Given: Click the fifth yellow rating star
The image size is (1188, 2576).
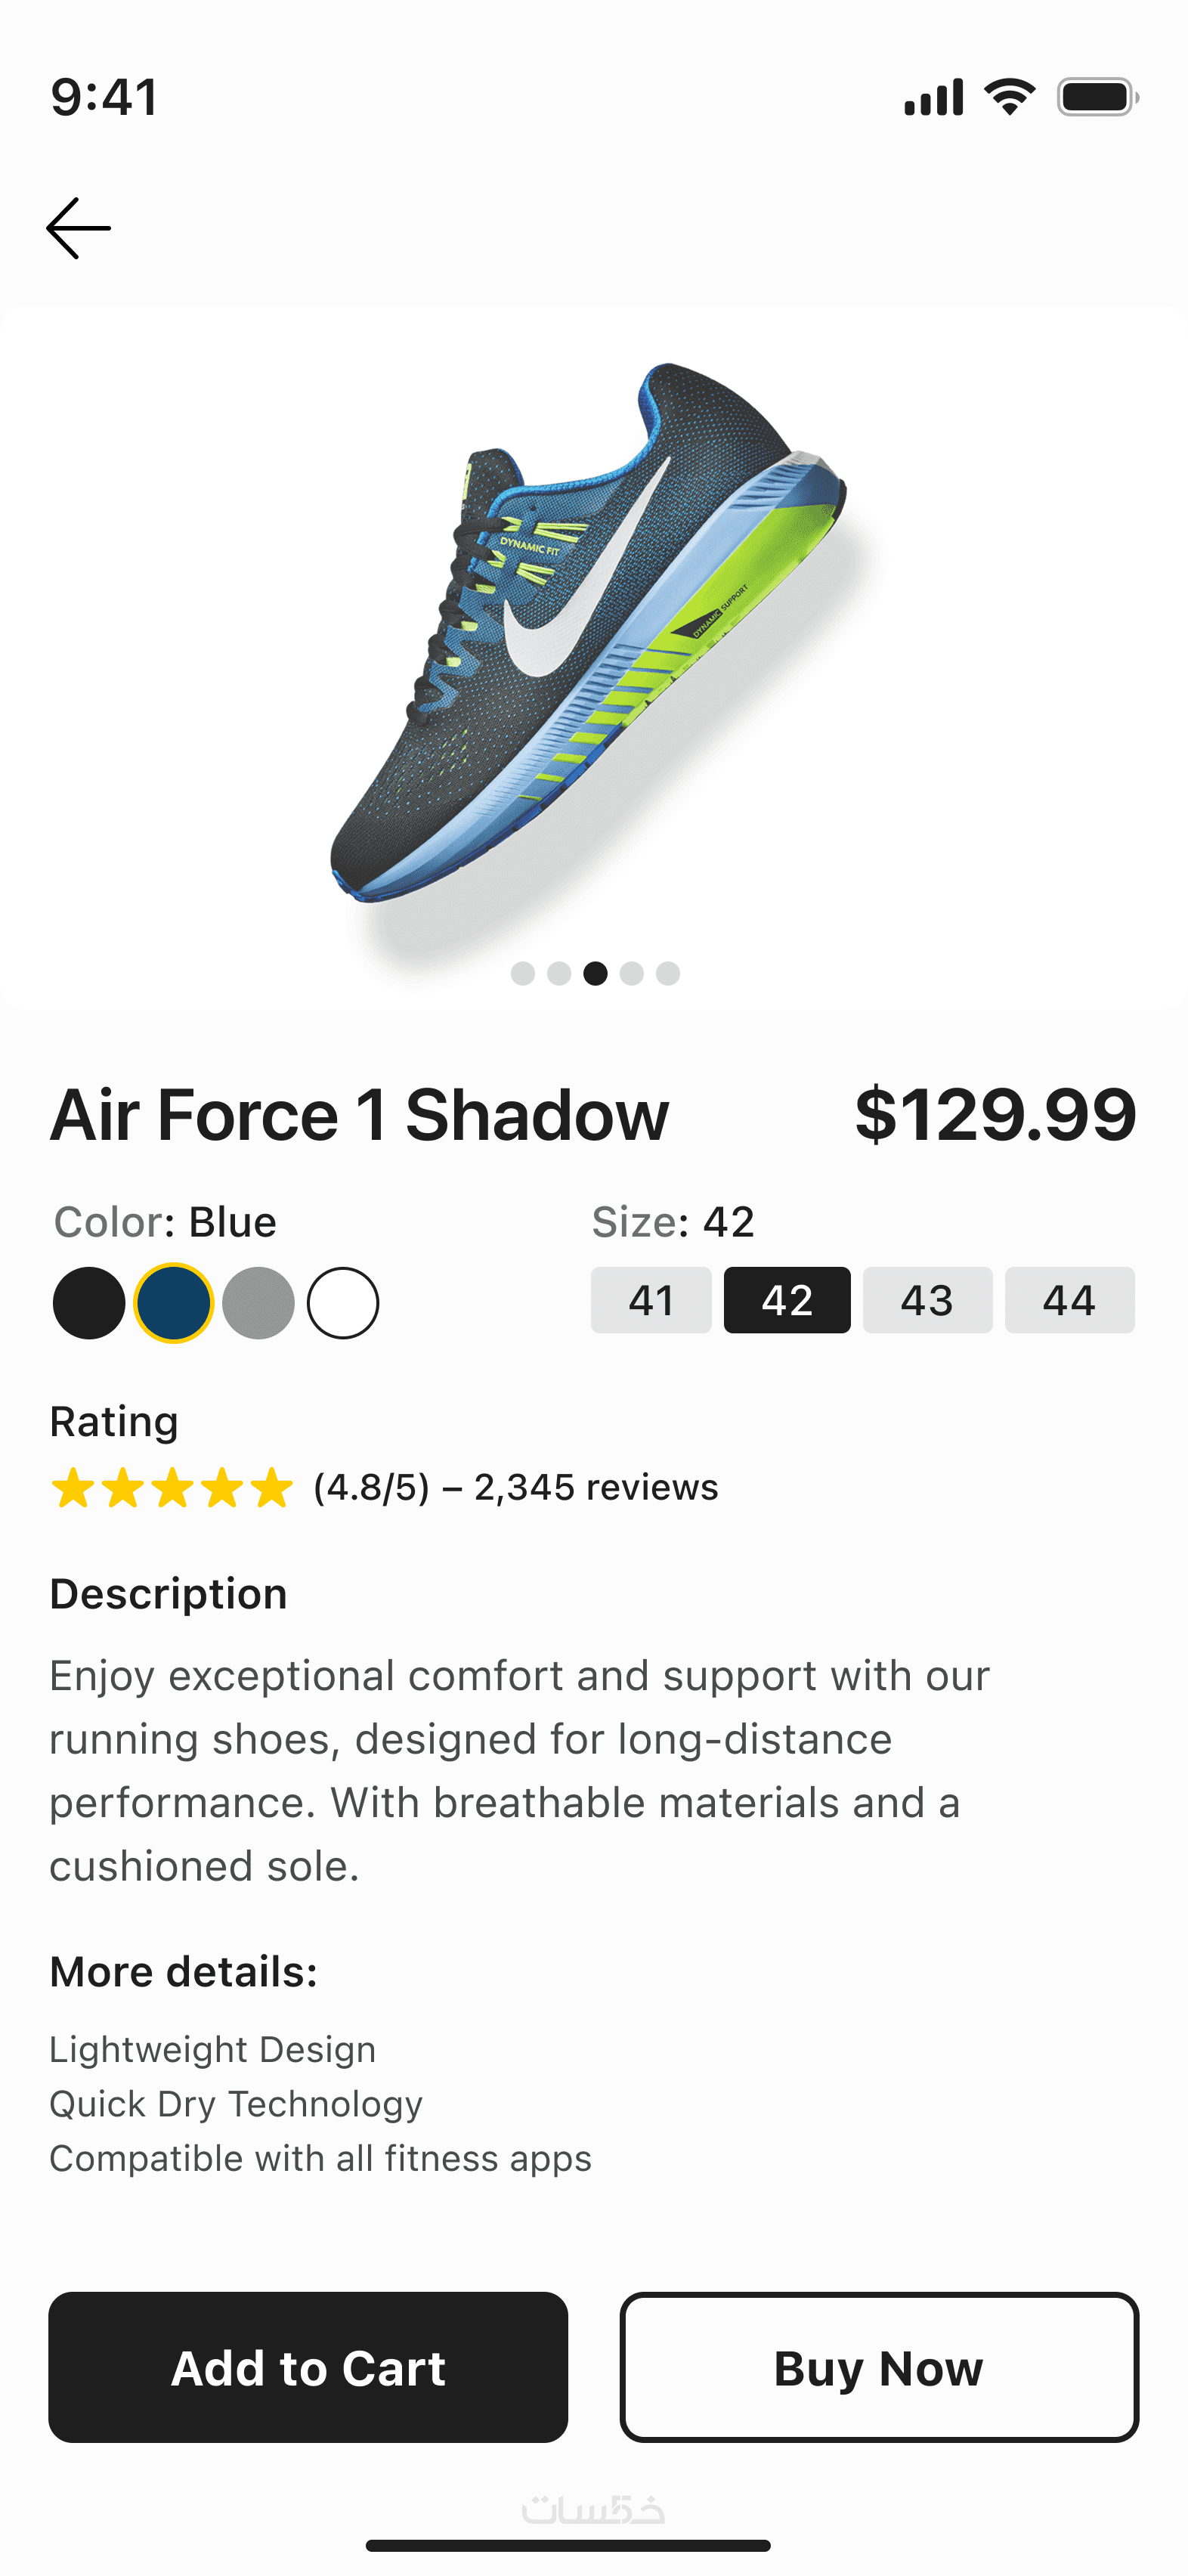Looking at the screenshot, I should tap(271, 1487).
